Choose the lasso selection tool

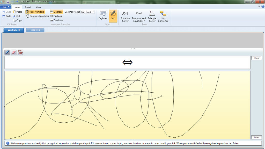pos(20,52)
